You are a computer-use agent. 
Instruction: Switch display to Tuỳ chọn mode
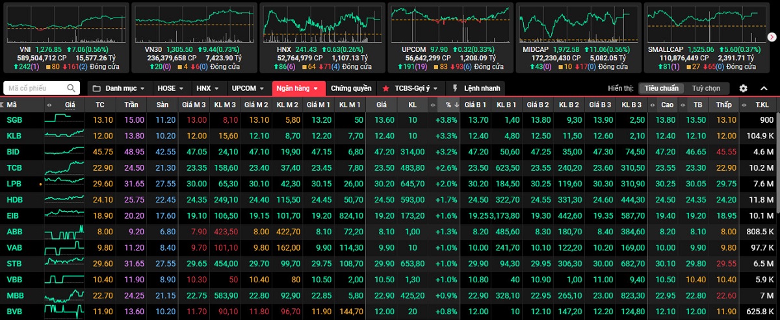tap(706, 88)
